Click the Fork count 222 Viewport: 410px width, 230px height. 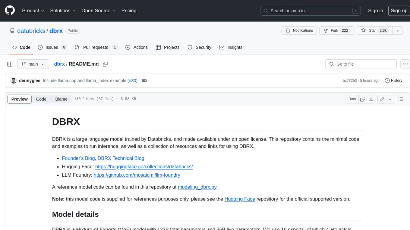pyautogui.click(x=345, y=30)
